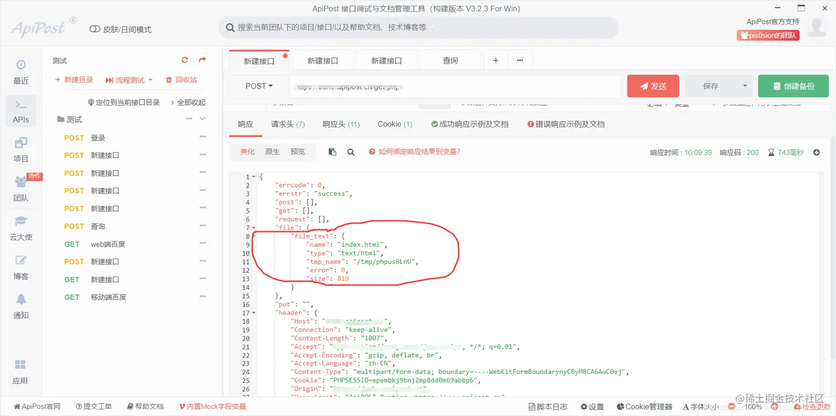Open the 提交工单 link

pyautogui.click(x=93, y=407)
